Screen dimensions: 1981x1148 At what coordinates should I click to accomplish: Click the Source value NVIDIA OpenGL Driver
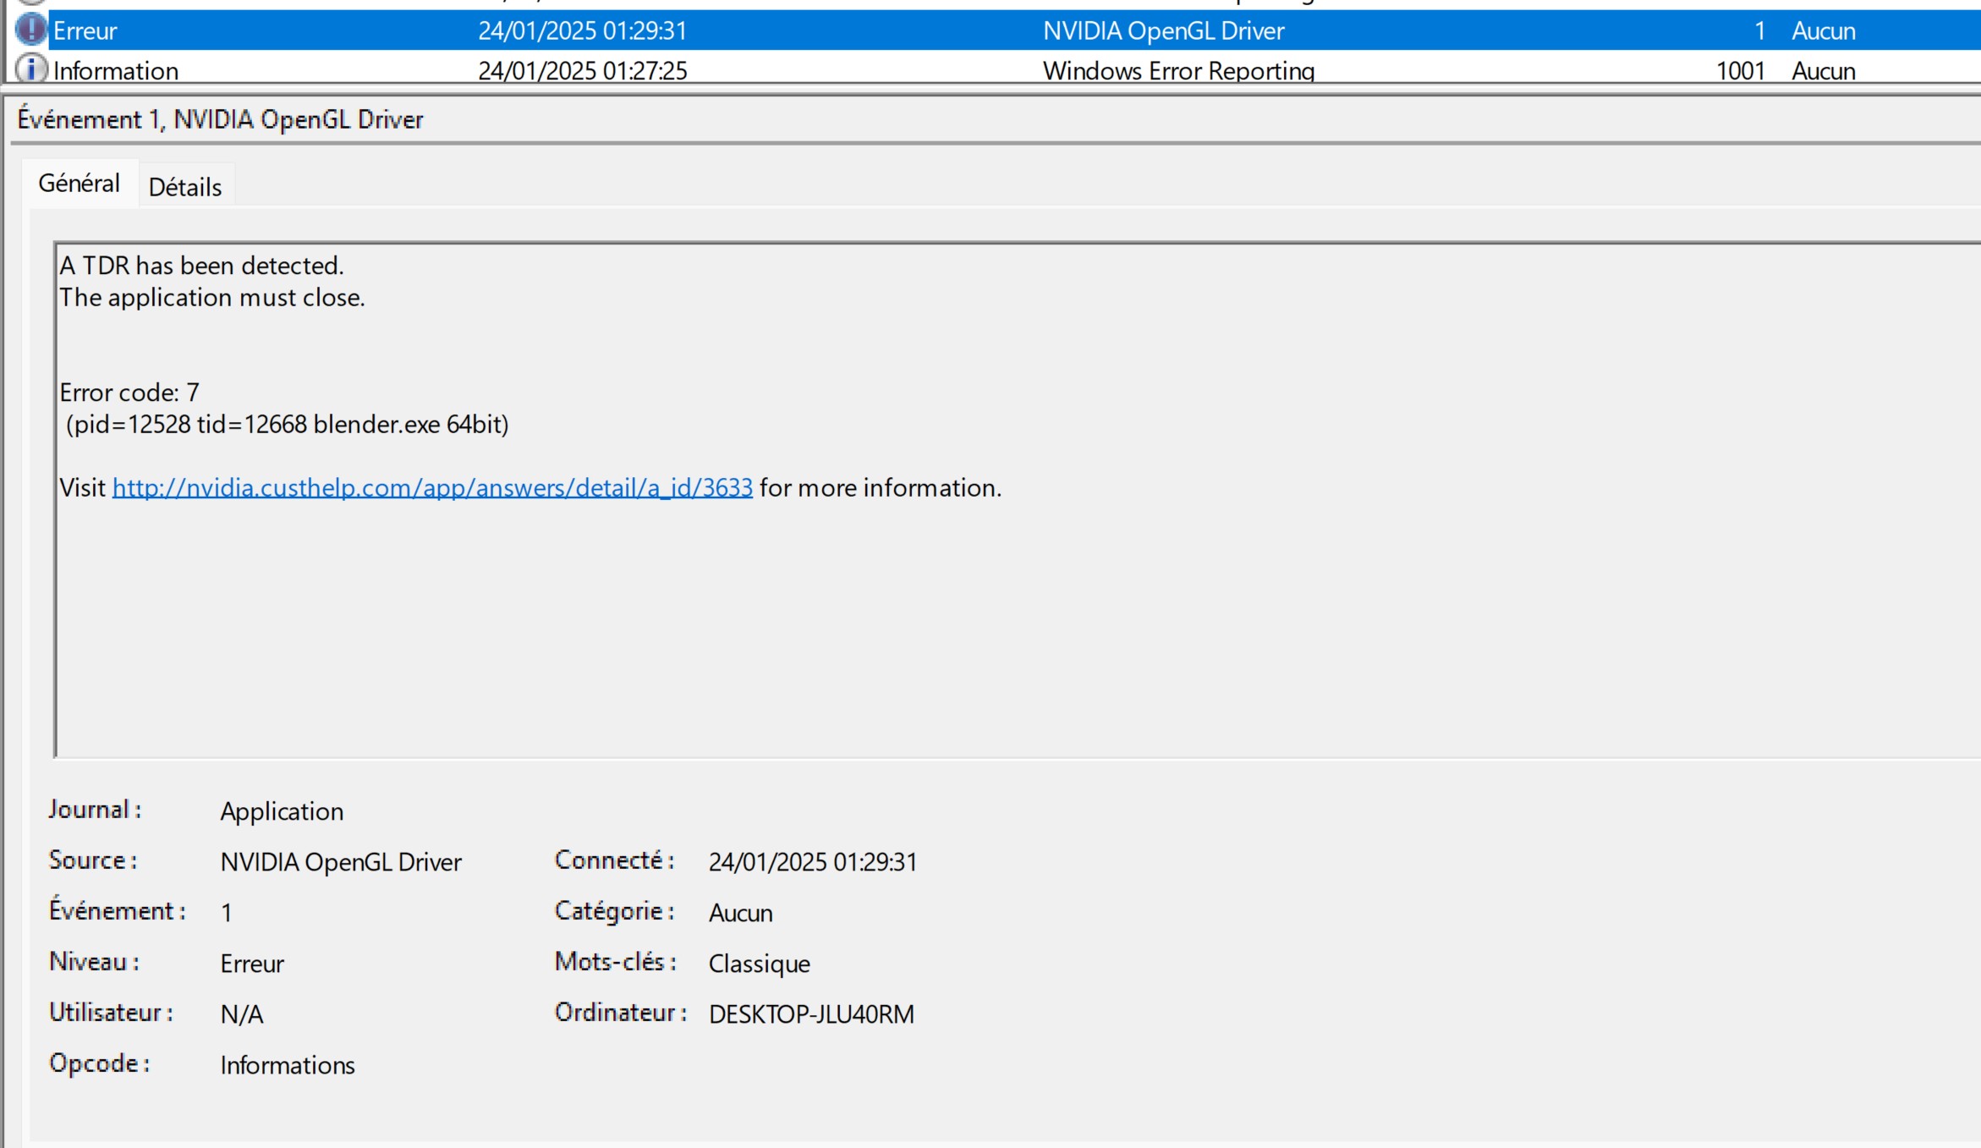(x=341, y=862)
